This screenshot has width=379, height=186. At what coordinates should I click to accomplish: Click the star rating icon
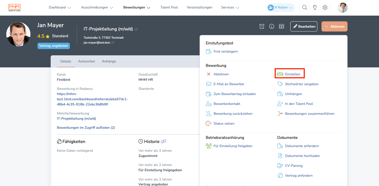48,36
